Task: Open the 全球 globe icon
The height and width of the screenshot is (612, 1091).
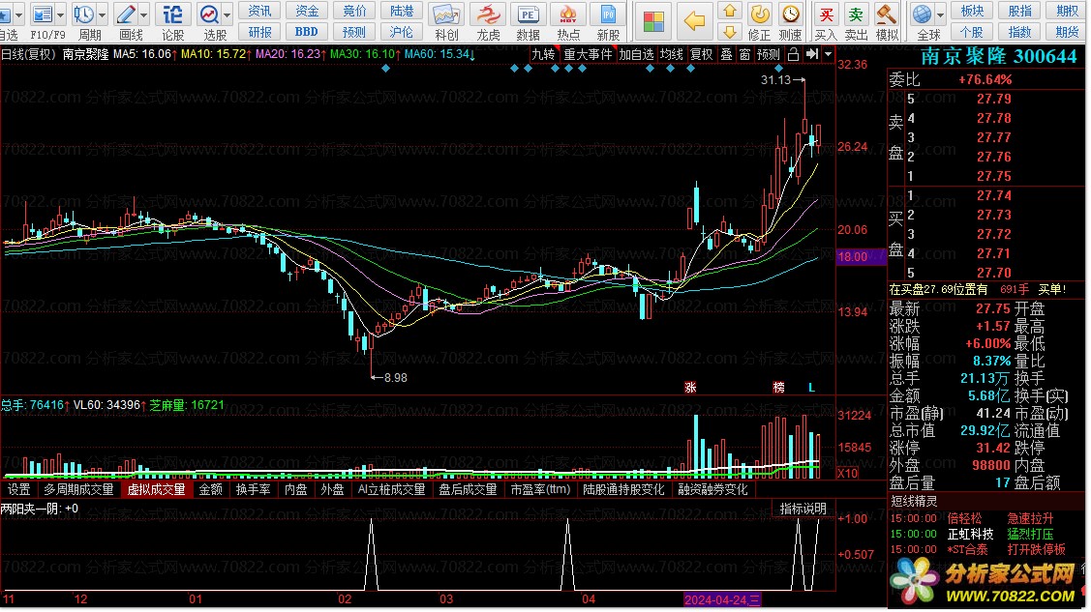Action: 922,14
